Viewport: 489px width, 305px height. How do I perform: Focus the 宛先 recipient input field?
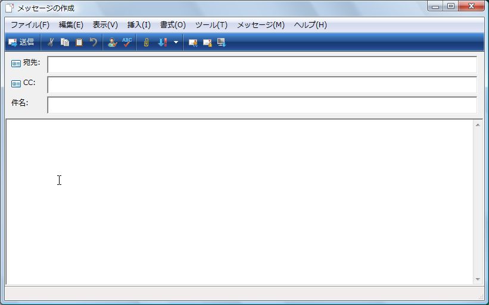pyautogui.click(x=262, y=64)
